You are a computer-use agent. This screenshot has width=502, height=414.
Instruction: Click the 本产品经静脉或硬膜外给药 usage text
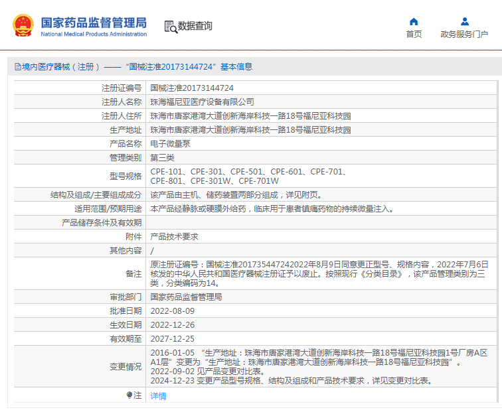point(272,209)
